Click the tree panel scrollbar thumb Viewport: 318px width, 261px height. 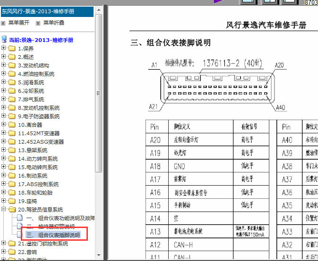tap(99, 93)
